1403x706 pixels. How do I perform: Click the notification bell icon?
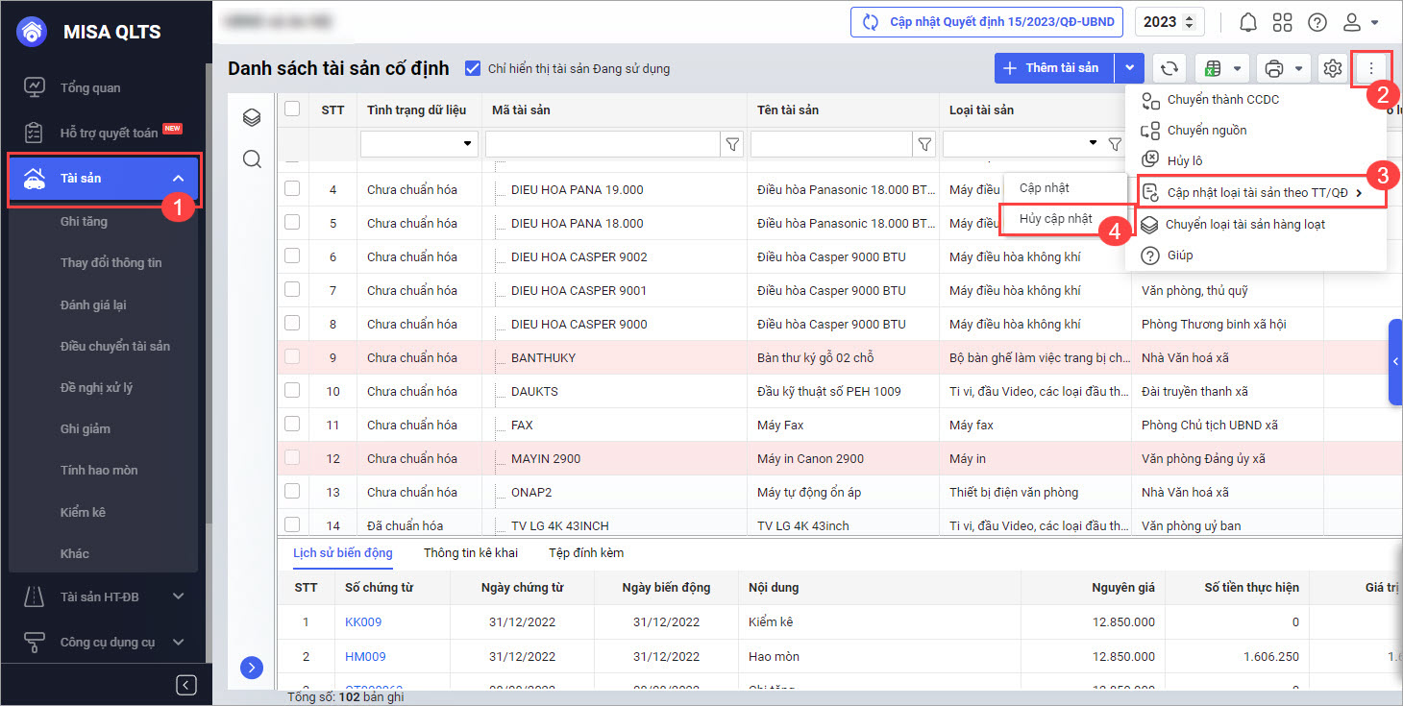[x=1247, y=22]
